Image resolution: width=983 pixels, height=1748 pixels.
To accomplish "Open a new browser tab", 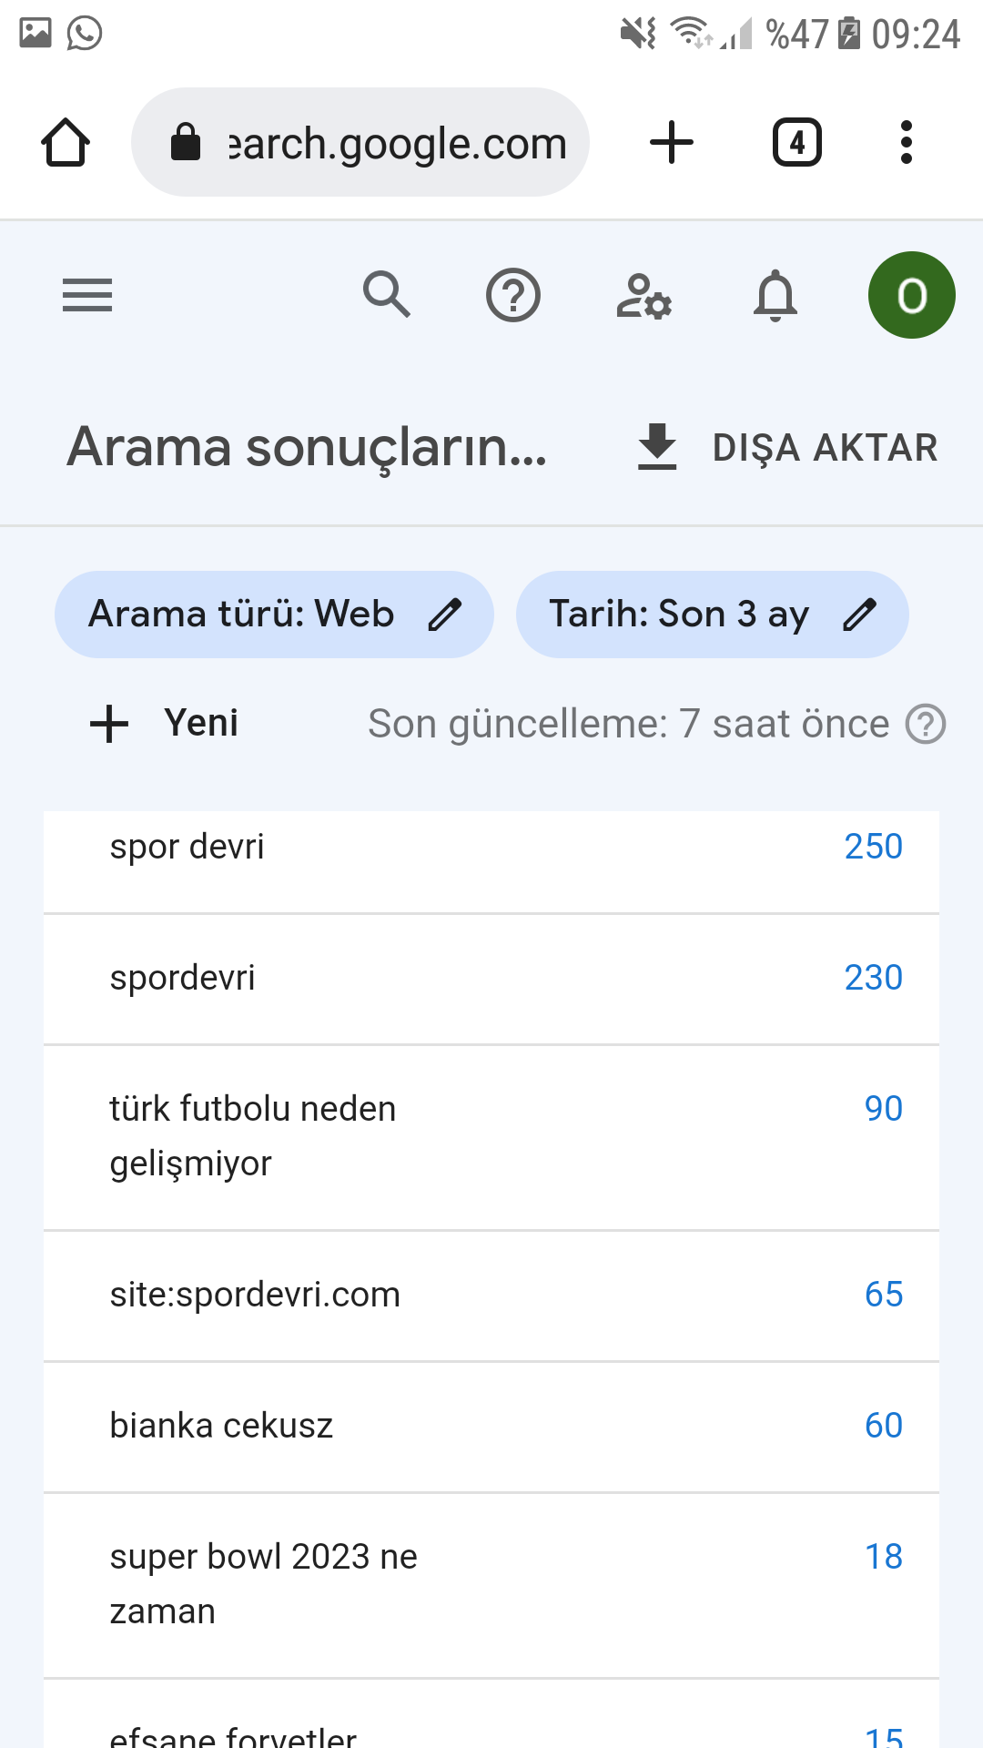I will coord(672,143).
